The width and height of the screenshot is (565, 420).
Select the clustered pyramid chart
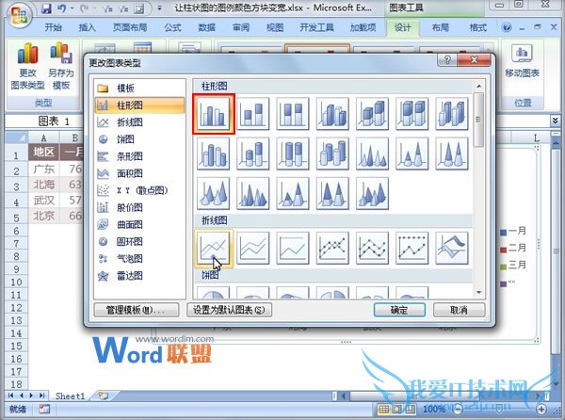253,193
